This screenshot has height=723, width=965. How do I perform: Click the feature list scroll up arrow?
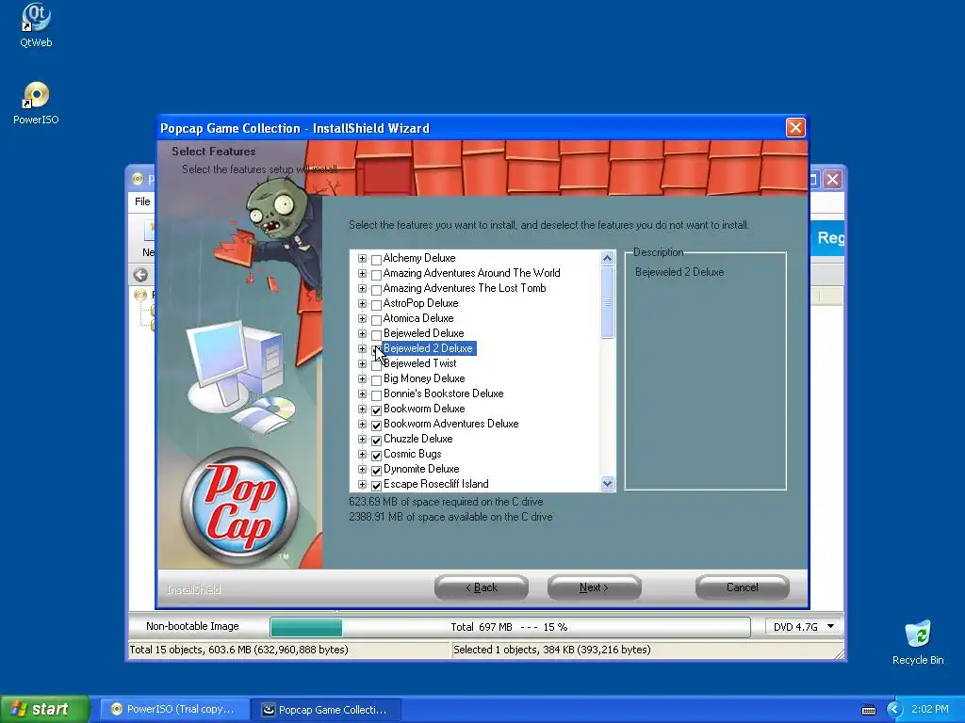(x=608, y=258)
